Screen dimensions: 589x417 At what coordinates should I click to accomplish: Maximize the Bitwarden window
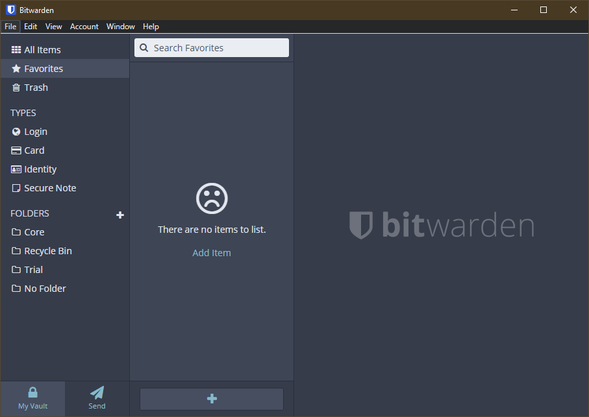(544, 10)
